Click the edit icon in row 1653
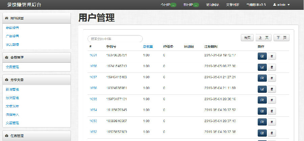This screenshot has width=304, height=141. click(x=262, y=122)
